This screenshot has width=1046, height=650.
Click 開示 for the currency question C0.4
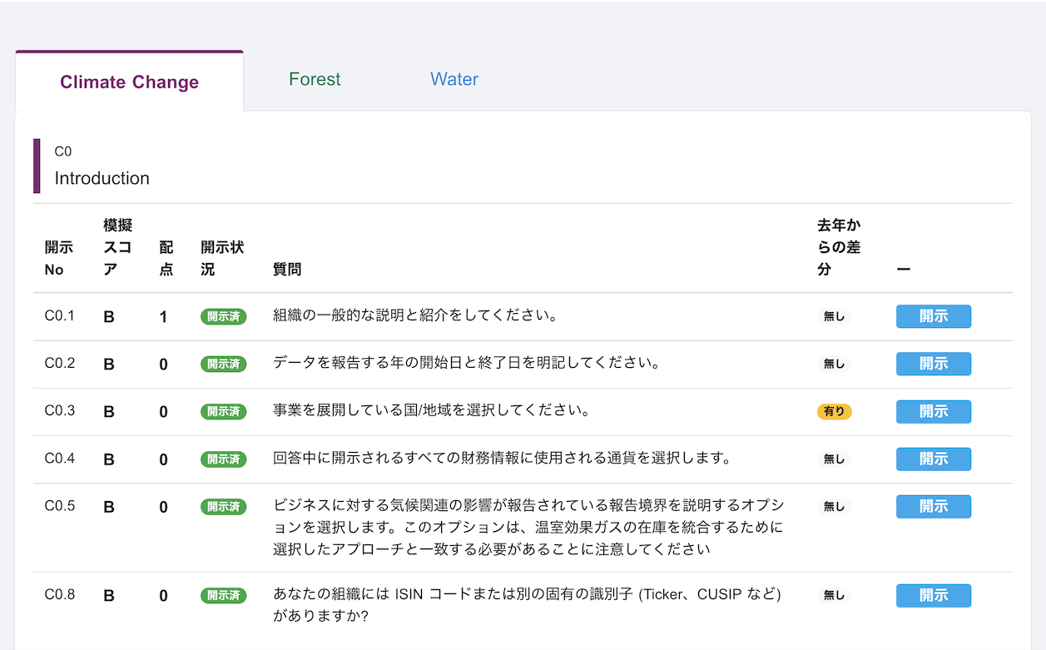[x=933, y=459]
